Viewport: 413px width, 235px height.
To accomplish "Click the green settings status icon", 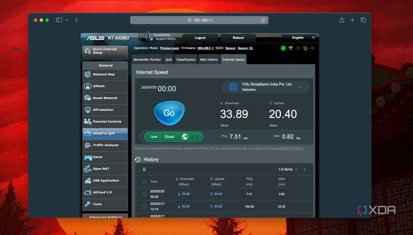I will click(x=283, y=48).
